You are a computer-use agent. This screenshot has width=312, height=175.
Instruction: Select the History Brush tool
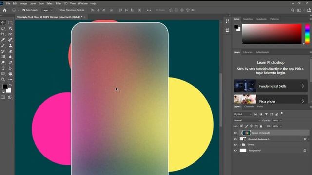coord(3,51)
